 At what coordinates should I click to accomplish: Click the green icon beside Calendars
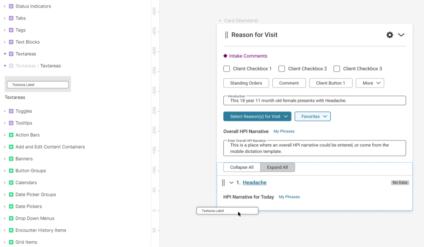pyautogui.click(x=11, y=183)
